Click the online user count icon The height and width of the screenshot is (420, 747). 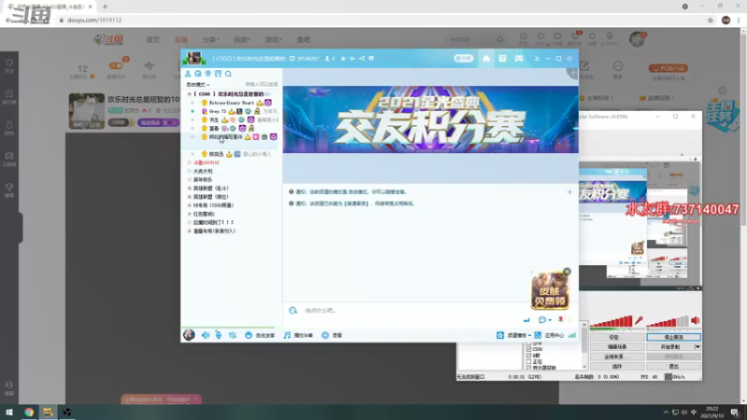coord(328,59)
